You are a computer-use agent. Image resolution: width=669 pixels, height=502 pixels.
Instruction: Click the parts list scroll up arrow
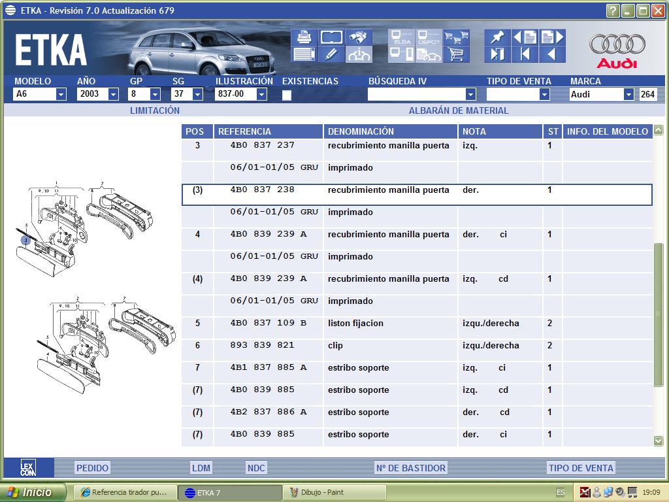[x=659, y=130]
